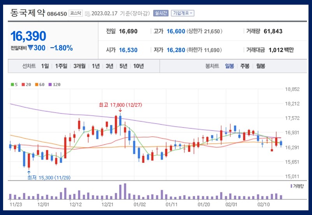Image resolution: width=312 pixels, height=215 pixels.
Task: Click the 12/01 date axis label
Action: click(x=44, y=204)
